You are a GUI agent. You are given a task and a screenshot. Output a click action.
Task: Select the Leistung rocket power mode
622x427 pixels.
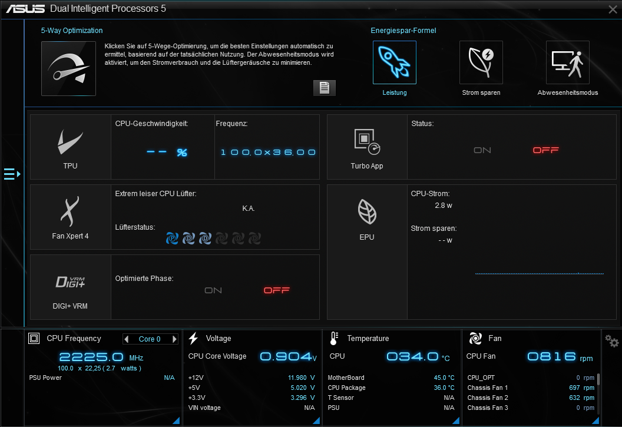pos(394,62)
